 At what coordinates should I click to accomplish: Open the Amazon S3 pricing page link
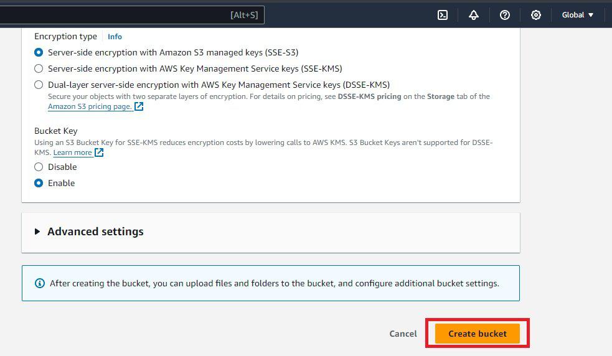click(x=90, y=106)
